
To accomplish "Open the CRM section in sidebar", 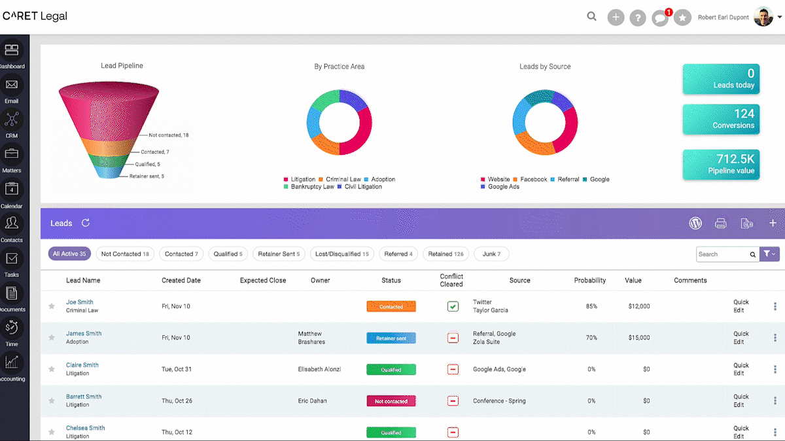I will [12, 120].
